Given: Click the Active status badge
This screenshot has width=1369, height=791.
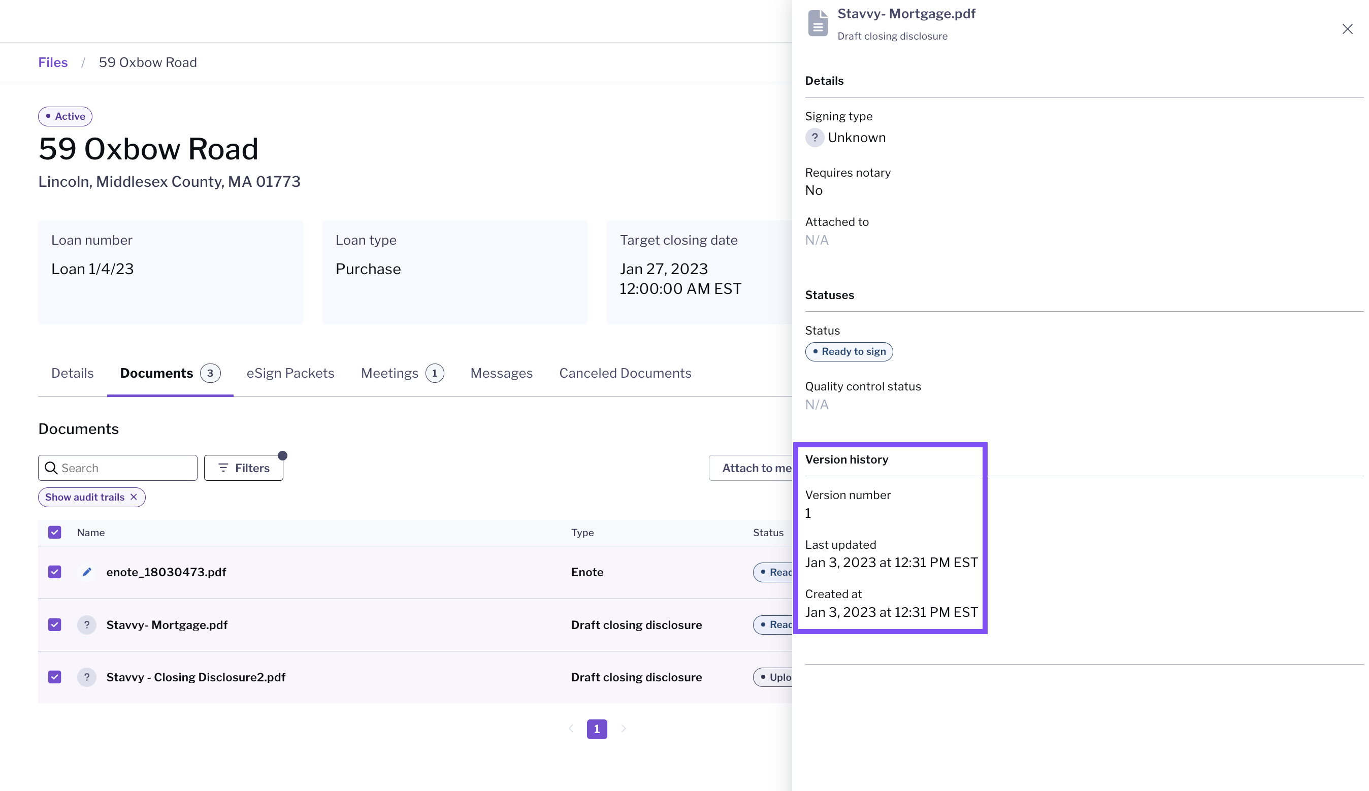Looking at the screenshot, I should point(65,116).
